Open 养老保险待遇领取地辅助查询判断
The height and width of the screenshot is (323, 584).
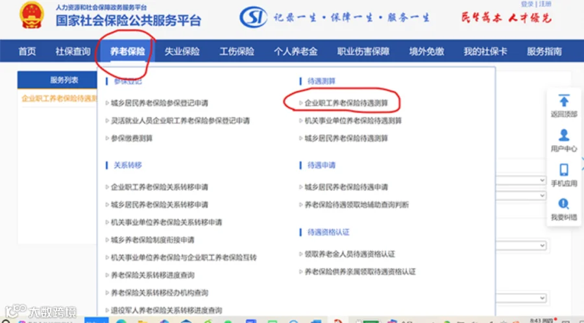tap(357, 205)
